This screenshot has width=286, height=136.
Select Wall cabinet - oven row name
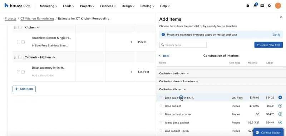tap(177, 131)
